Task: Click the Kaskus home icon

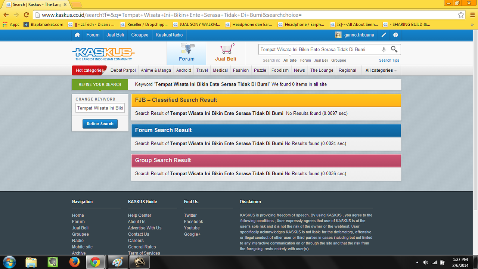Action: [x=77, y=35]
